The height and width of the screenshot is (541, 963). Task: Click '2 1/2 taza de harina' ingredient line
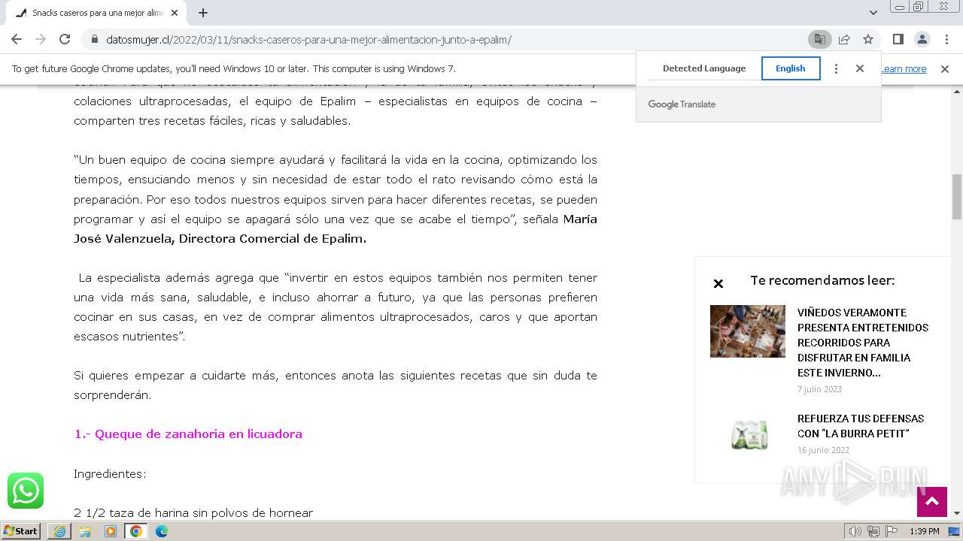pos(193,513)
